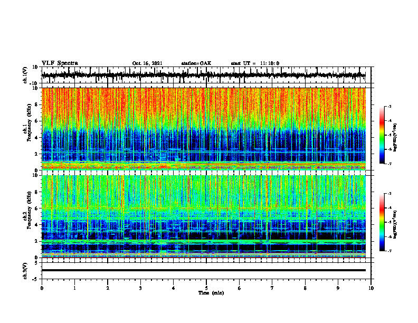Click the ch.1 Frequency (kHz) axis label

[27, 122]
